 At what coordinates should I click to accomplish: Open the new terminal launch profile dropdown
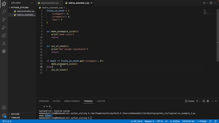pos(200,101)
